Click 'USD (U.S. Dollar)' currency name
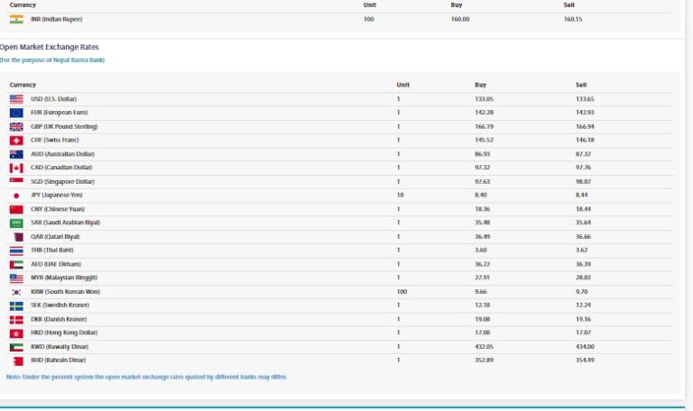The height and width of the screenshot is (411, 693). pos(53,99)
